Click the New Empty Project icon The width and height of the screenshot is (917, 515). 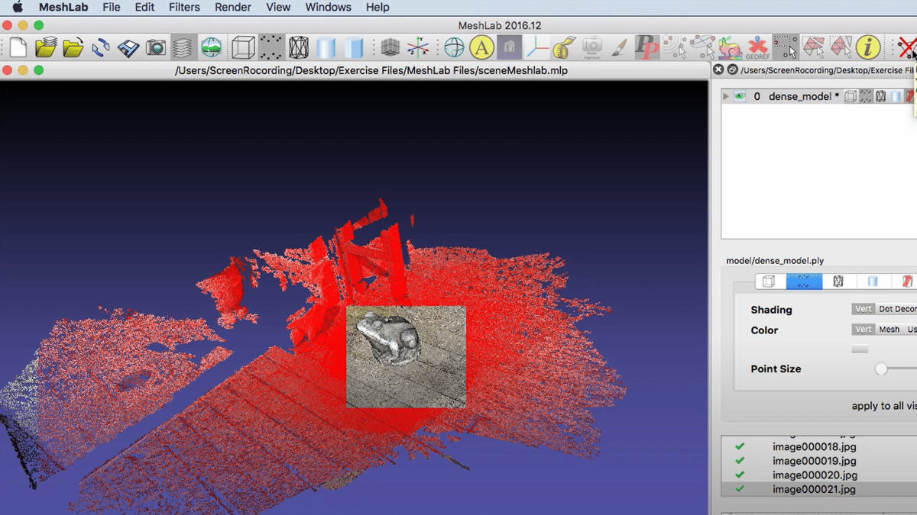pos(18,47)
